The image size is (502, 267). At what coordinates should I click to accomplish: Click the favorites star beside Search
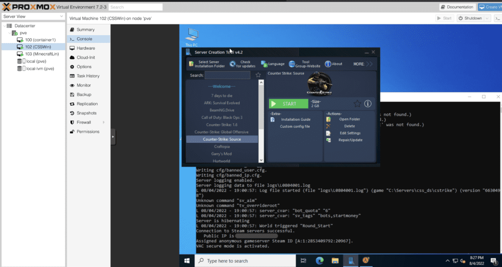(x=258, y=75)
